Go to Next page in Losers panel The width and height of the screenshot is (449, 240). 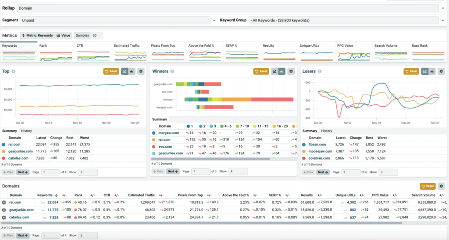click(x=323, y=172)
